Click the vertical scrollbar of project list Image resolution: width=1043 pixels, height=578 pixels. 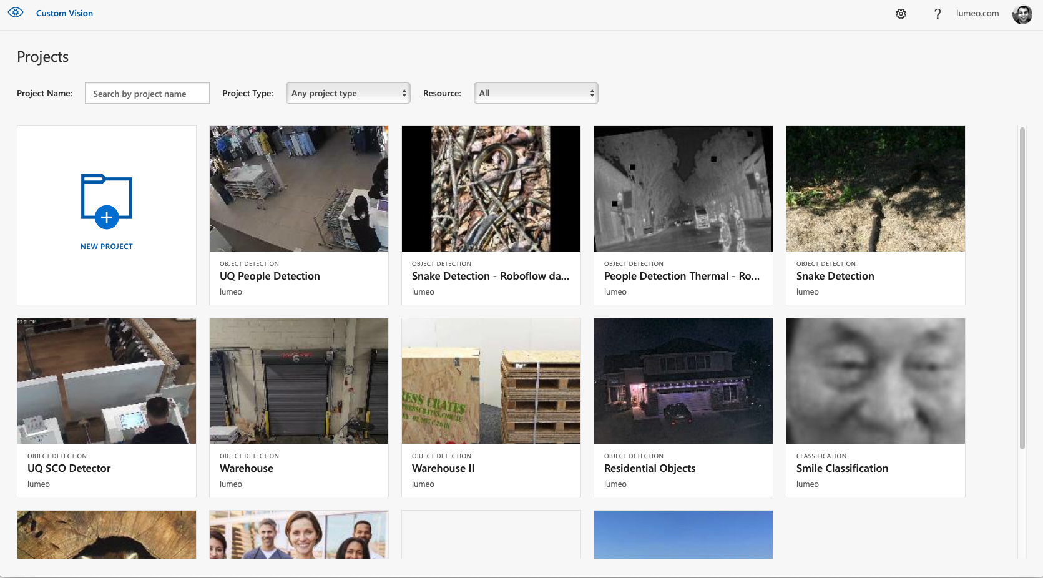[x=1022, y=287]
